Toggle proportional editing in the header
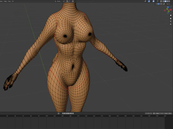173x129 pixels. pos(73,1)
